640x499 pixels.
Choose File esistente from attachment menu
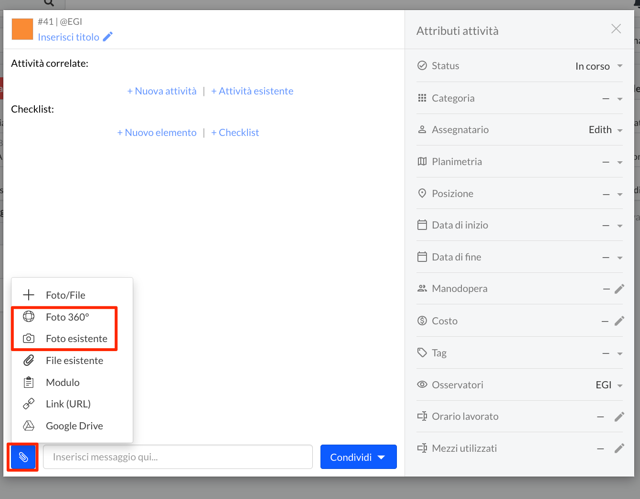pos(72,361)
